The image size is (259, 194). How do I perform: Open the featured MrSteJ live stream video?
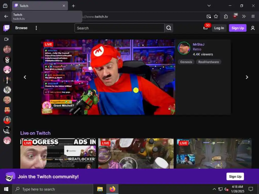[108, 77]
